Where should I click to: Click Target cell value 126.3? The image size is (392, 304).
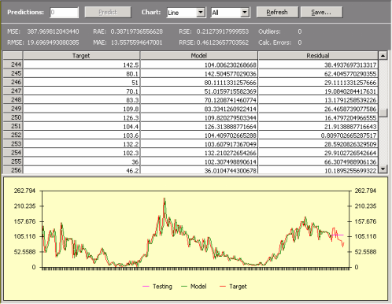pos(81,118)
